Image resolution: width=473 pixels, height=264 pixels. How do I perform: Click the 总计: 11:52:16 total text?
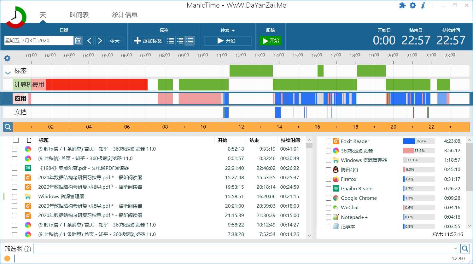pos(448,234)
